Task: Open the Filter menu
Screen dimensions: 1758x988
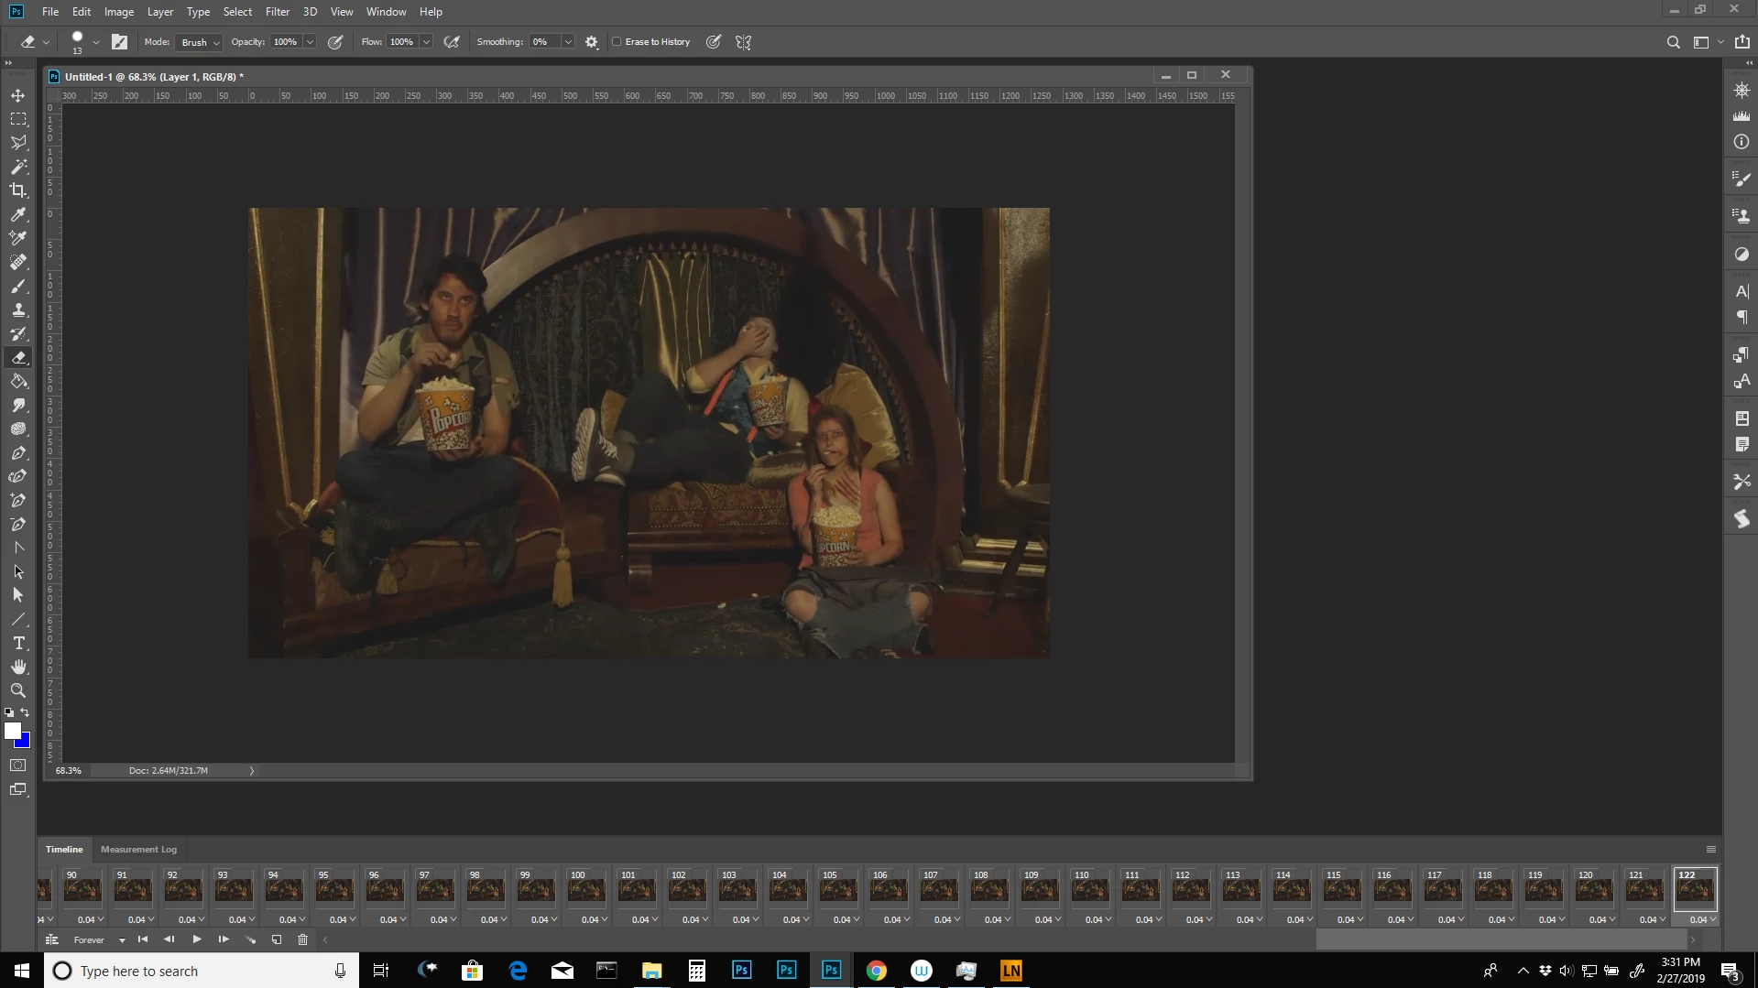Action: tap(278, 12)
